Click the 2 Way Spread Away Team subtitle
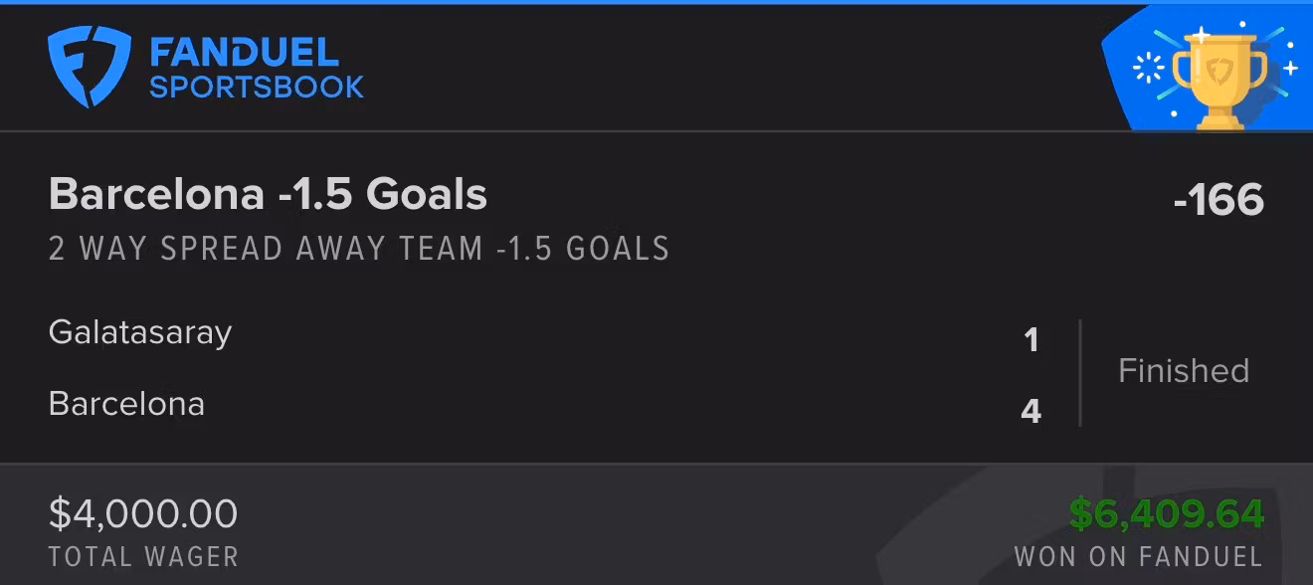 coord(358,248)
